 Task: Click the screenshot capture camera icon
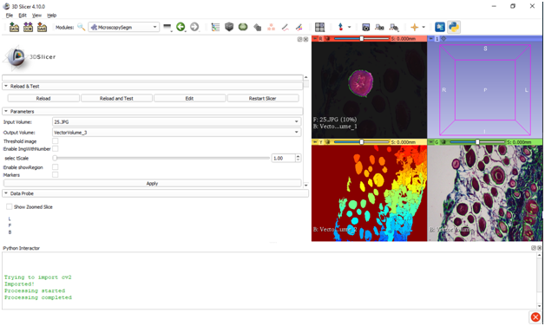click(365, 27)
